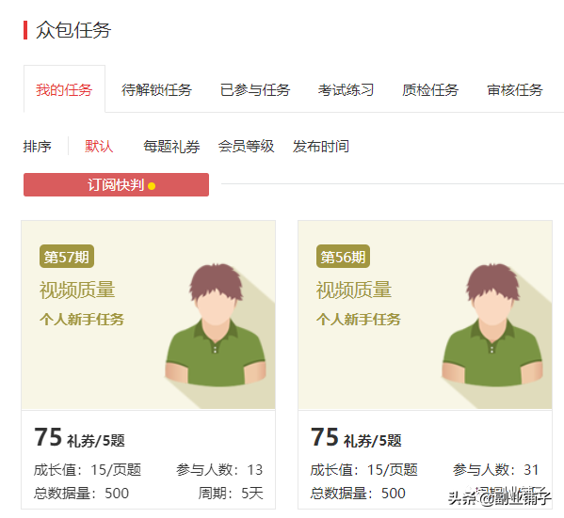Click 总数据量: 500 under 第57期 card

coord(81,494)
